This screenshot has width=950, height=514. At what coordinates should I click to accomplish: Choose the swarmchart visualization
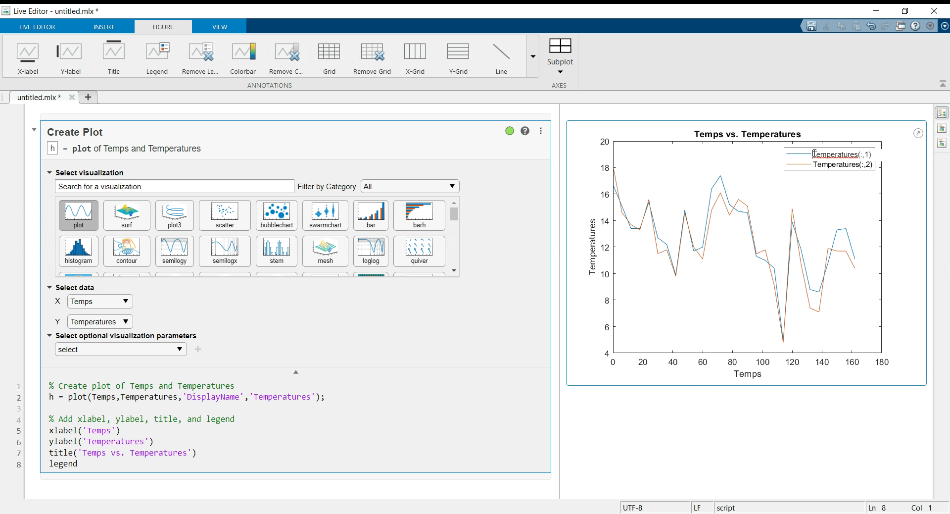325,215
